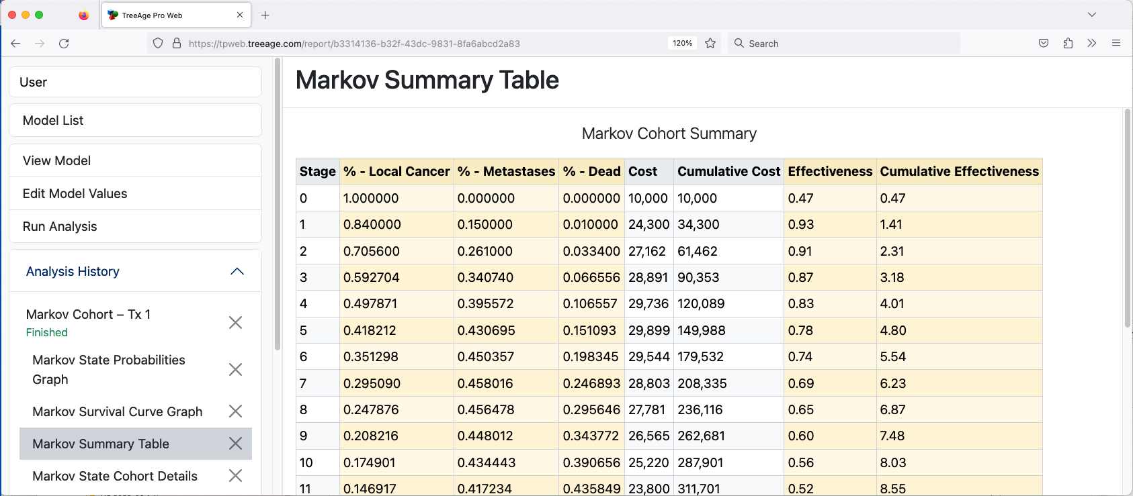Open Model List
The width and height of the screenshot is (1133, 496).
coord(135,120)
